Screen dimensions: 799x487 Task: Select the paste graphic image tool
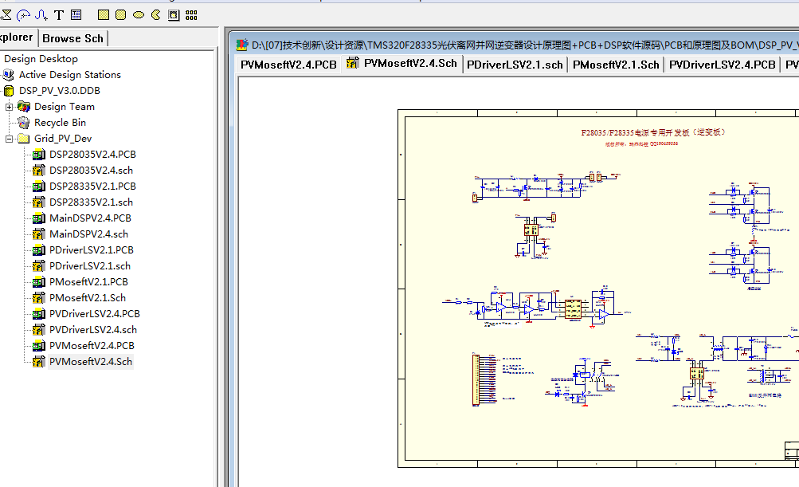pyautogui.click(x=174, y=15)
